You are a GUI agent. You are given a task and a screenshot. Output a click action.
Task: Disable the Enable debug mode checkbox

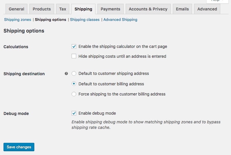coord(74,113)
